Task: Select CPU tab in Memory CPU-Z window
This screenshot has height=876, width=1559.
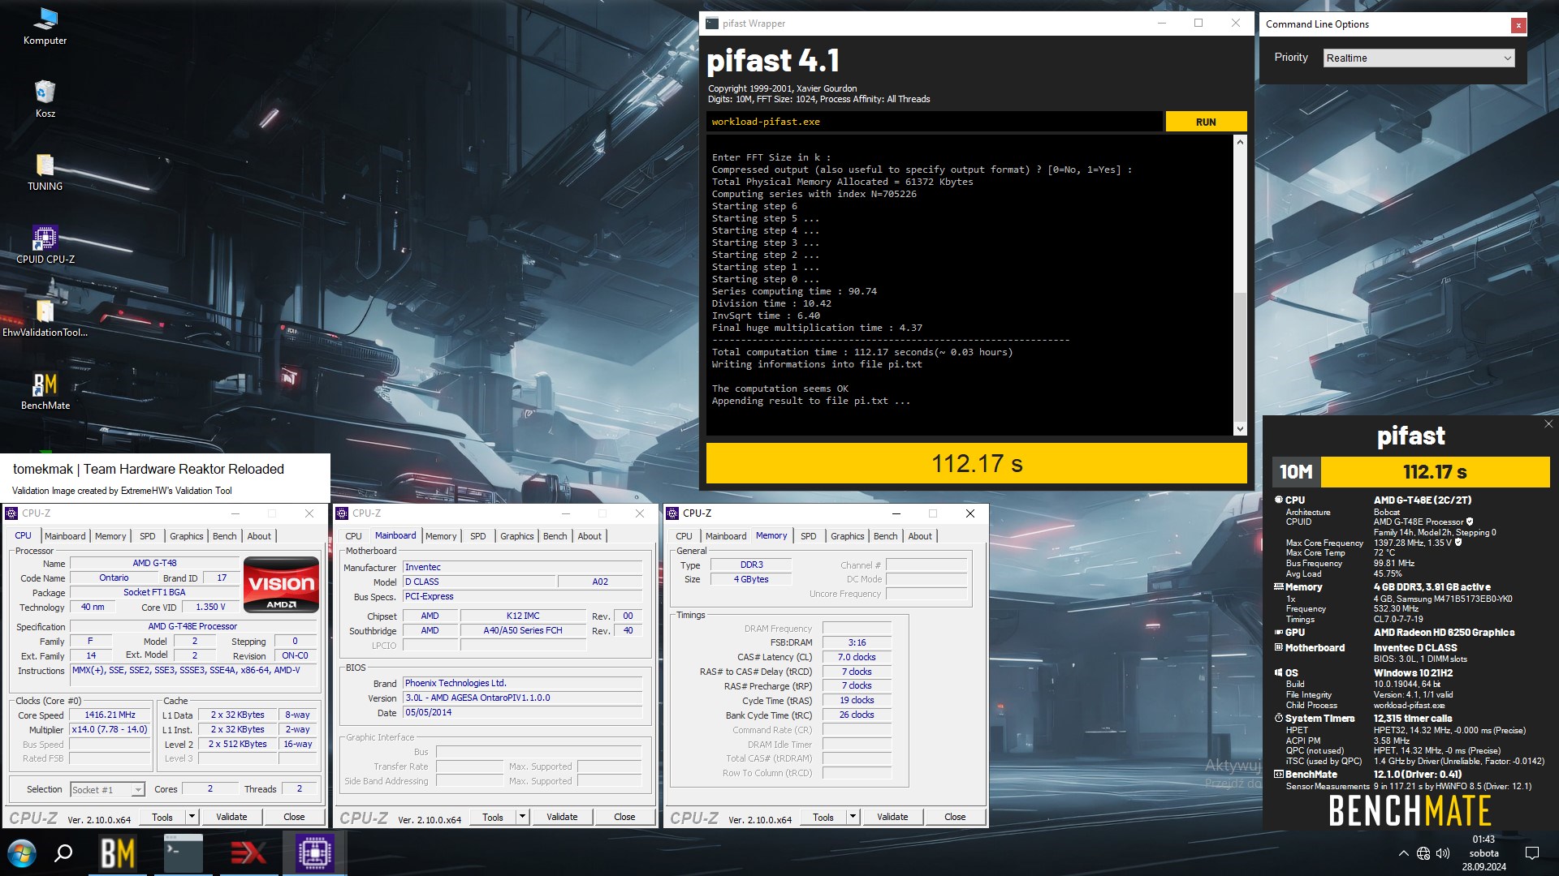Action: tap(684, 536)
